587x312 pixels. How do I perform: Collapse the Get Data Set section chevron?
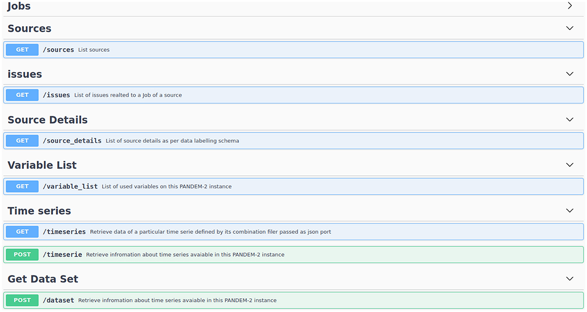(x=570, y=279)
